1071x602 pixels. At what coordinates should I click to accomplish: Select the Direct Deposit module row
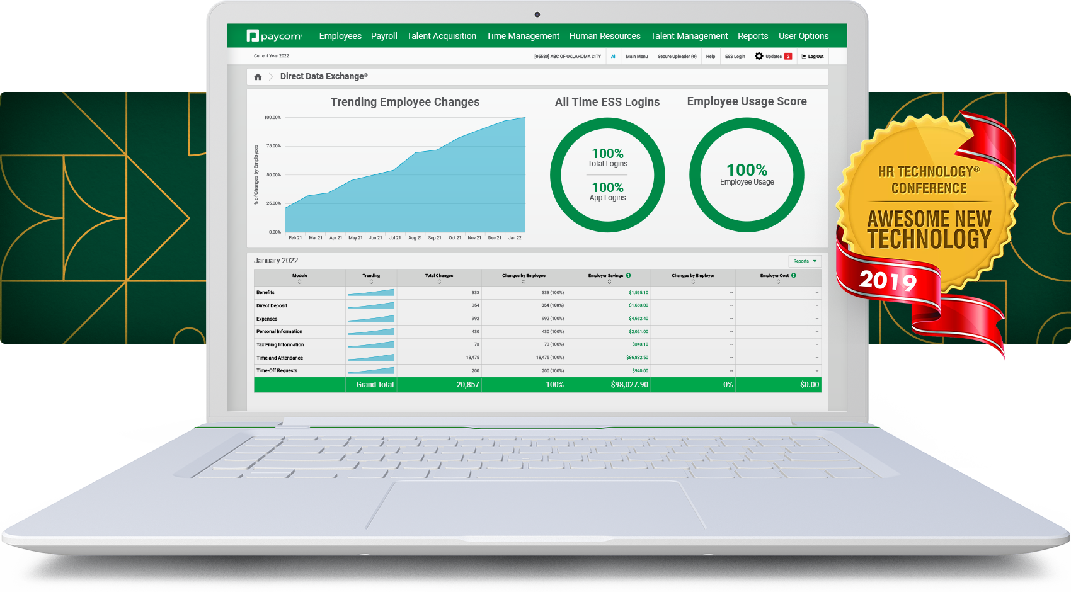coord(272,305)
